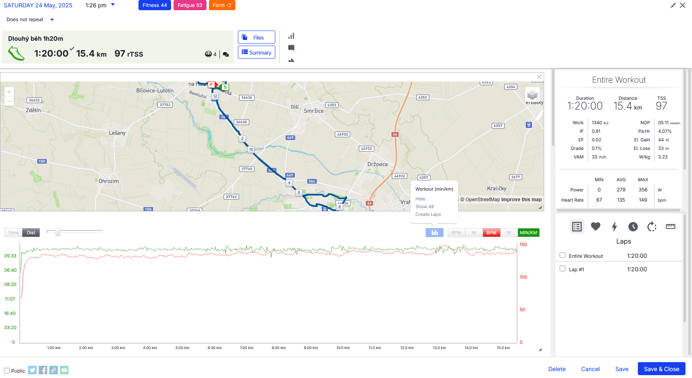Click the chart smoothing slider handle
692x378 pixels.
pyautogui.click(x=58, y=232)
